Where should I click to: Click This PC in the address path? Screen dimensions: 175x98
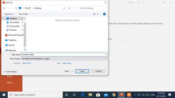(x=28, y=8)
